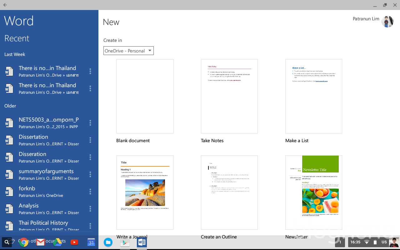Click the US keyboard layout indicator
This screenshot has width=400, height=250.
384,242
